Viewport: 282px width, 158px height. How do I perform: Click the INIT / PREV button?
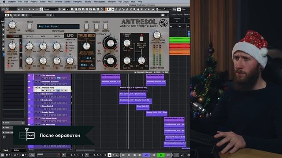click(x=86, y=26)
